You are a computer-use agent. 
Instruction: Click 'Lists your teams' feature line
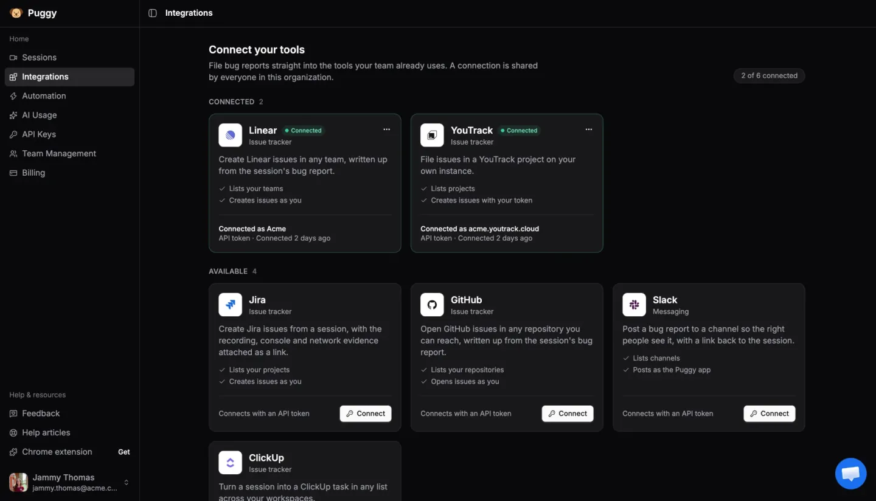256,188
